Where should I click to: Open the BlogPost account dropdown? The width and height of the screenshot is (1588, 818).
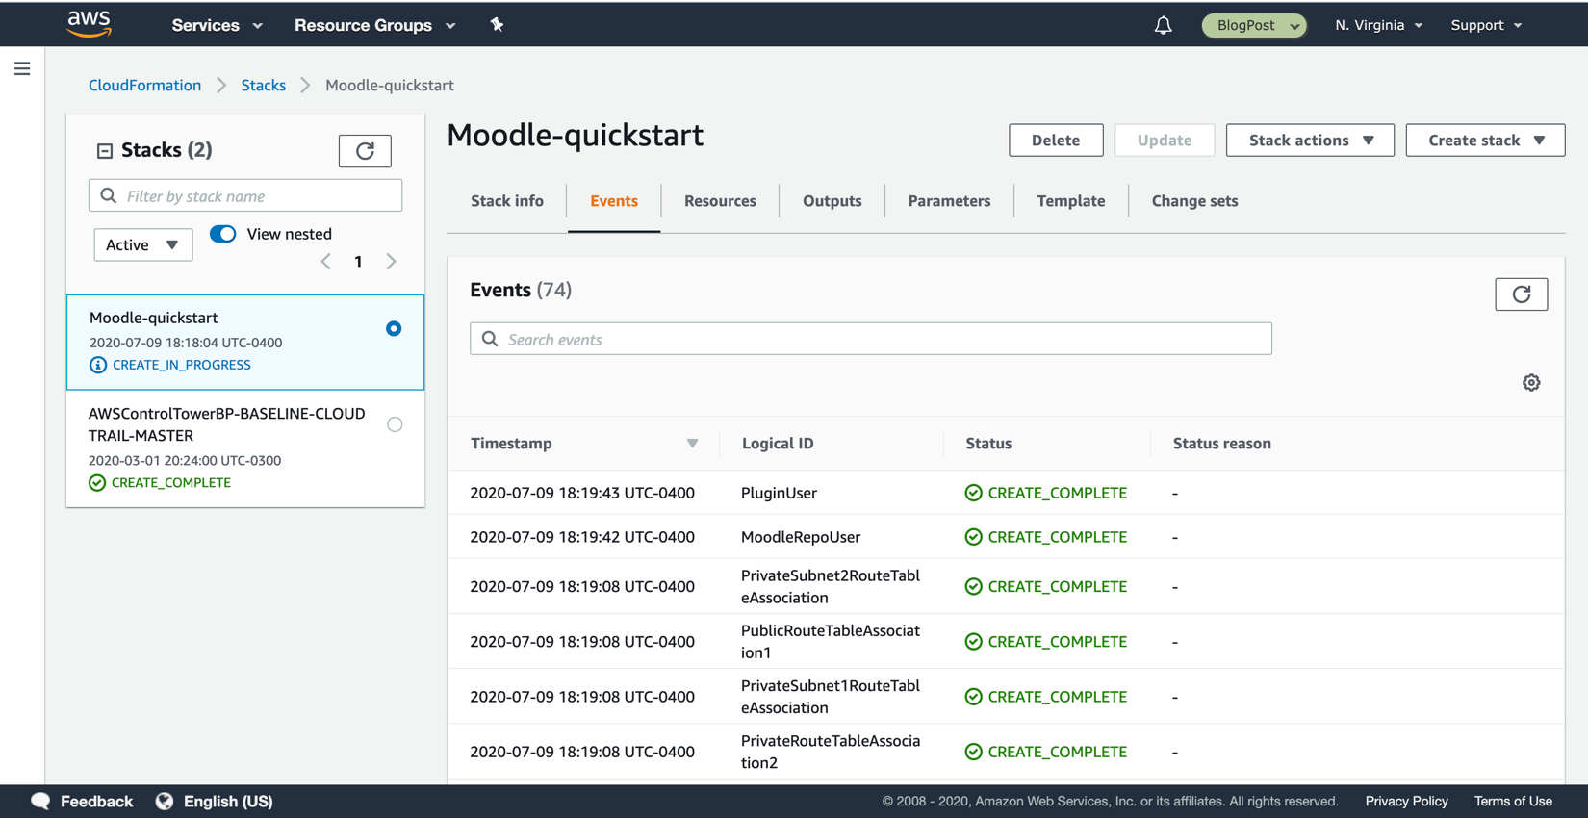1254,25
